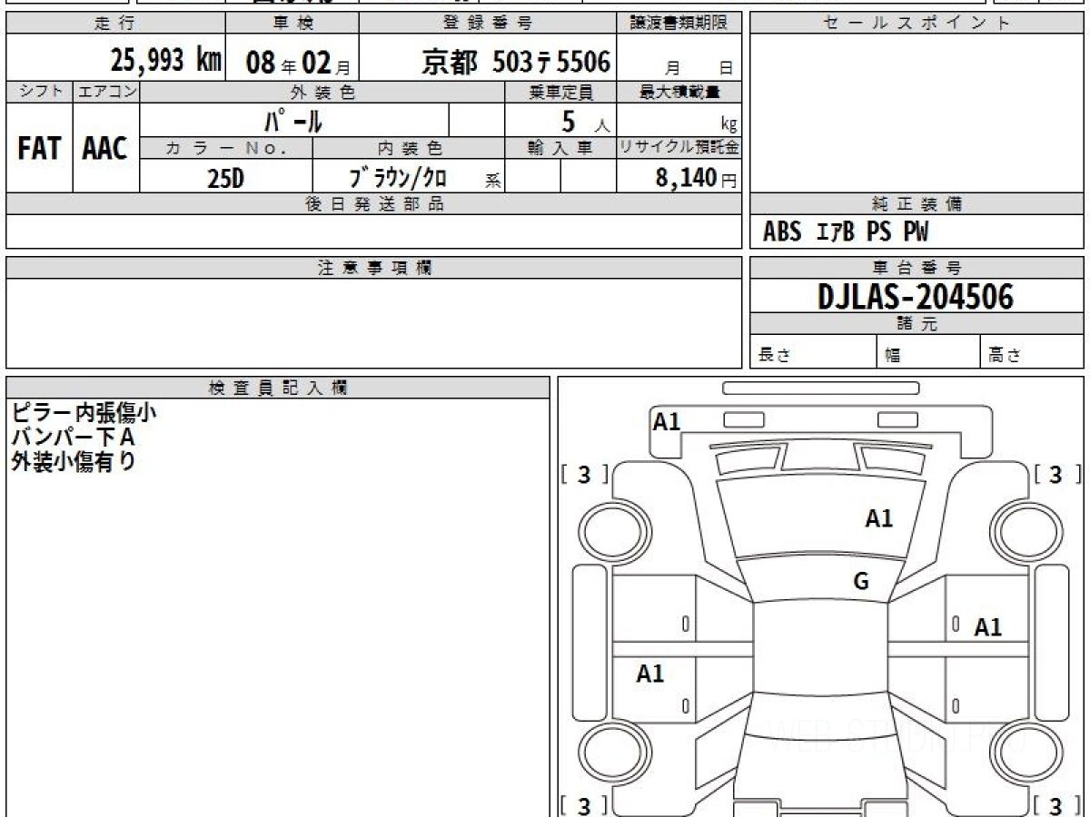This screenshot has height=817, width=1090.
Task: Click the 譲渡書類期限 header
Action: coord(679,23)
